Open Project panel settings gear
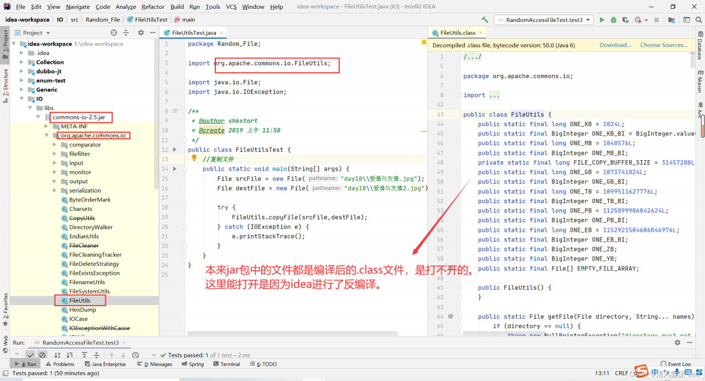 click(x=140, y=32)
